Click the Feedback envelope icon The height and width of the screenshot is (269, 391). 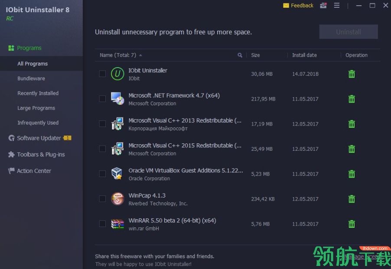click(x=286, y=6)
